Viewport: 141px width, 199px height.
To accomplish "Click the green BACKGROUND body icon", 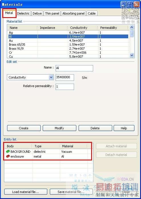I will click(x=8, y=151).
